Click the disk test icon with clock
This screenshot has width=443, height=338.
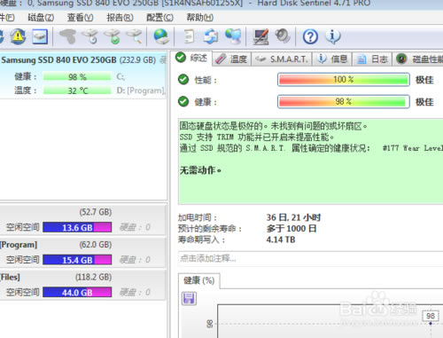click(90, 36)
